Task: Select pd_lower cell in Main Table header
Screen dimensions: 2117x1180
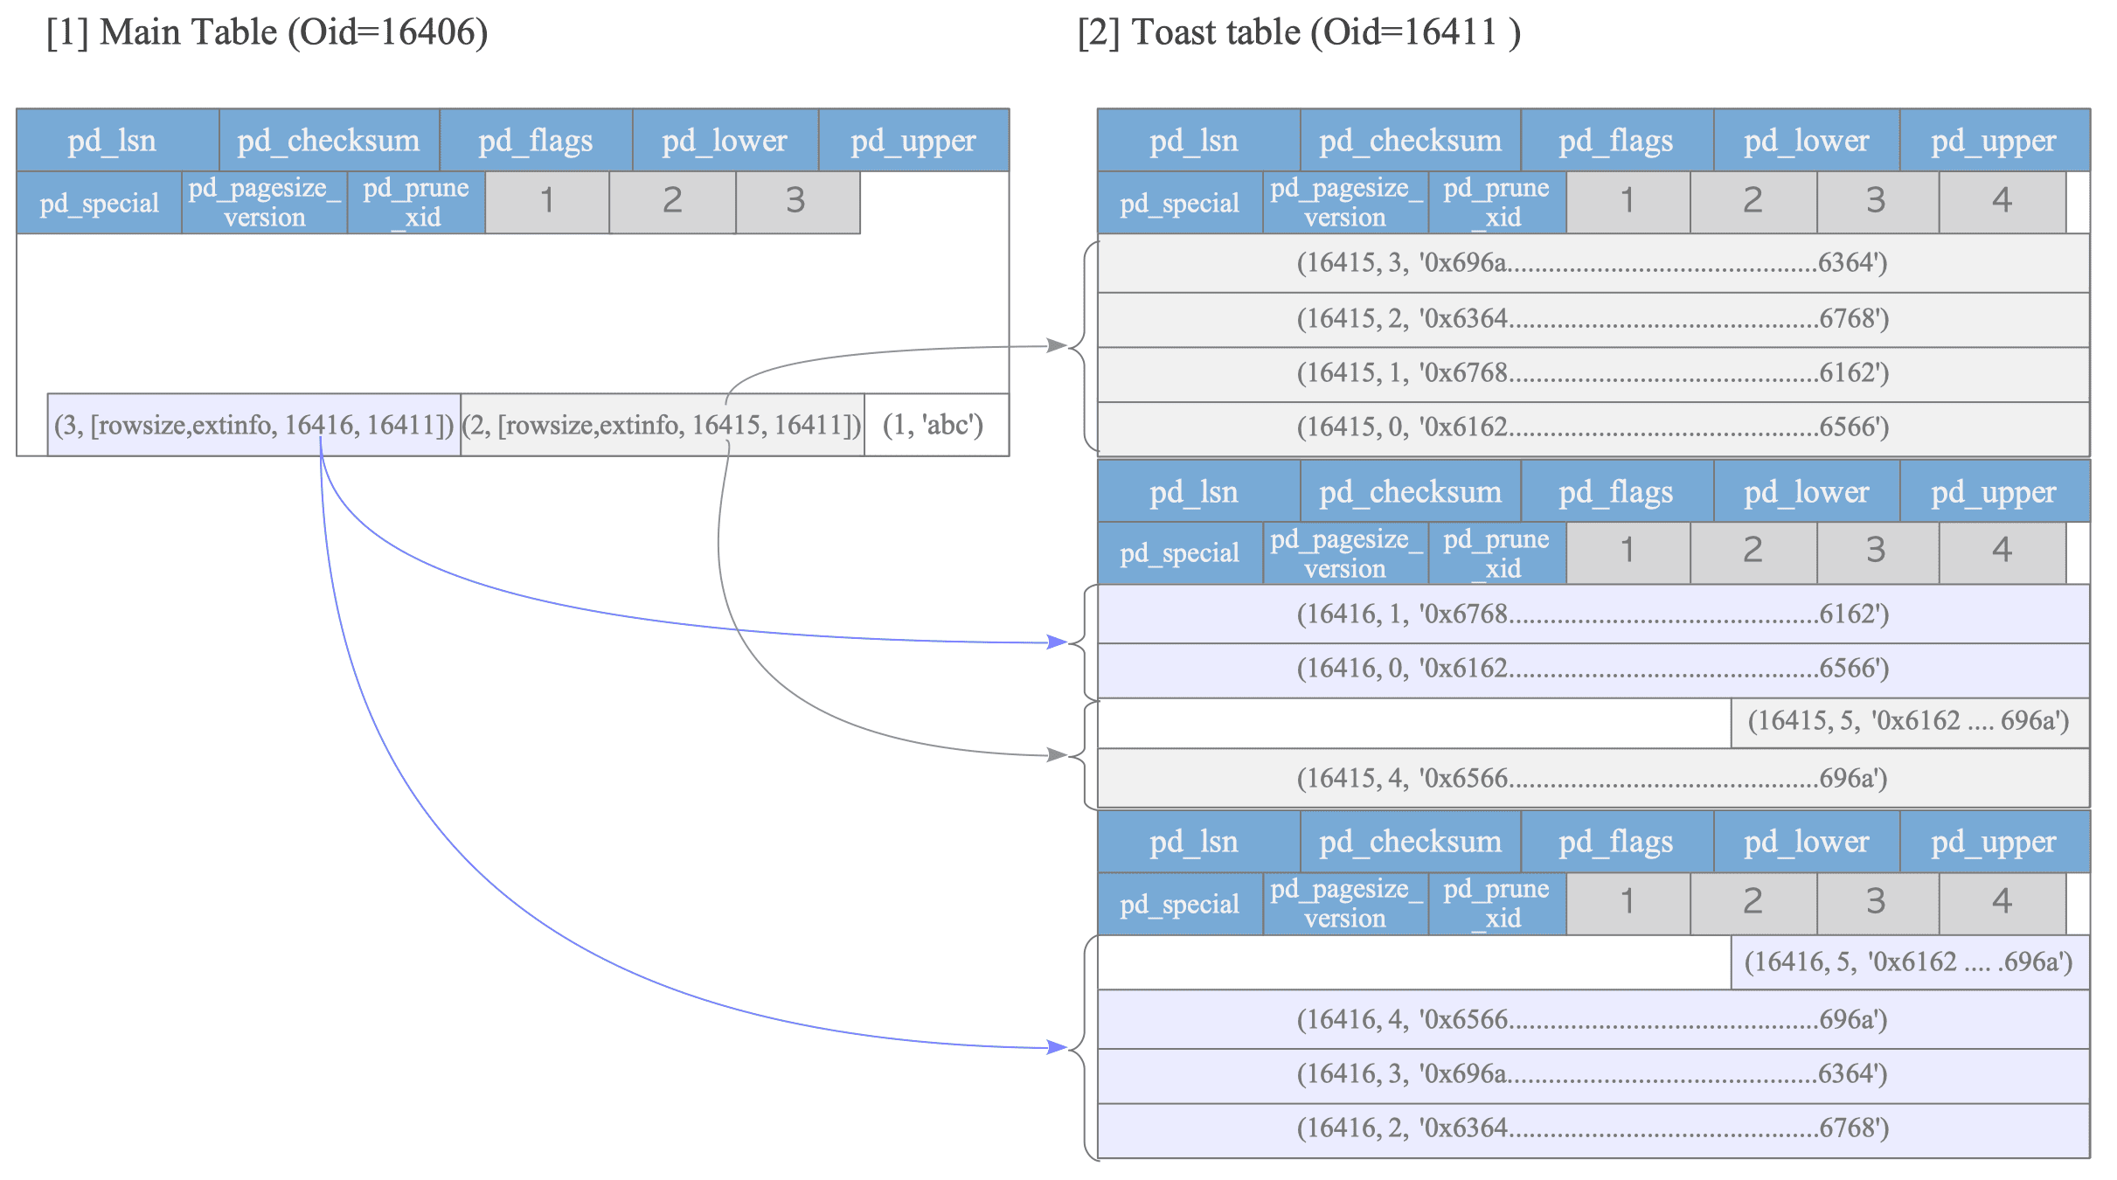Action: click(725, 140)
